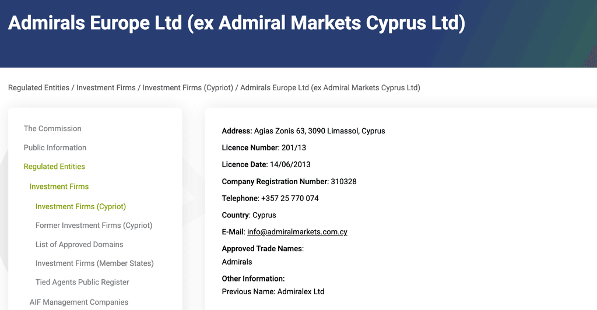The height and width of the screenshot is (310, 597).
Task: Open AIF Management Companies sidebar item
Action: pos(79,302)
